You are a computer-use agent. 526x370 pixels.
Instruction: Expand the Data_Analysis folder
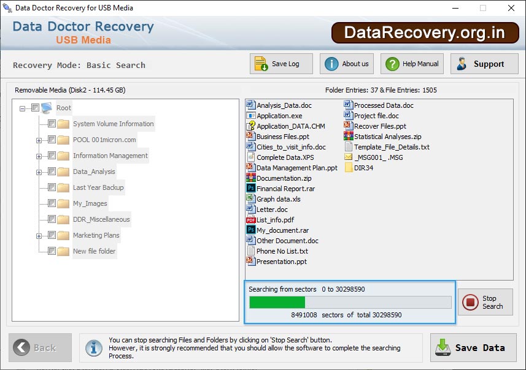click(39, 172)
